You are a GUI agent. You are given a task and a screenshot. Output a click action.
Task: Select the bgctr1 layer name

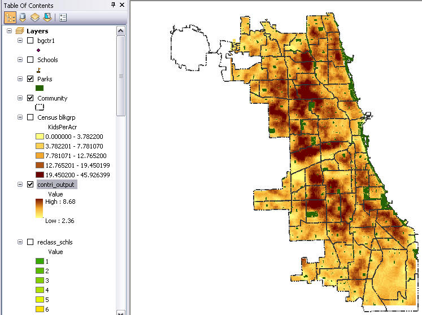46,41
